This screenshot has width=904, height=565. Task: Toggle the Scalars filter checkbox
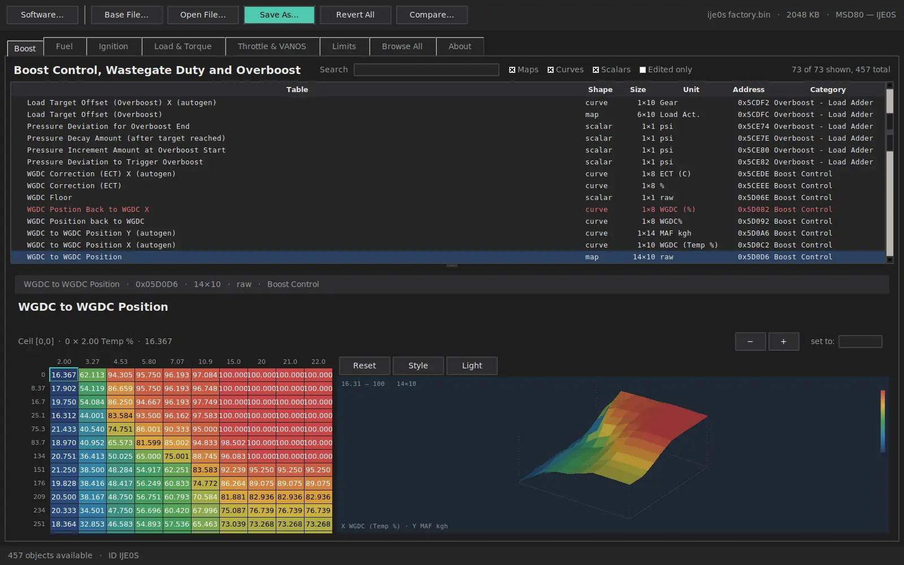pos(596,70)
